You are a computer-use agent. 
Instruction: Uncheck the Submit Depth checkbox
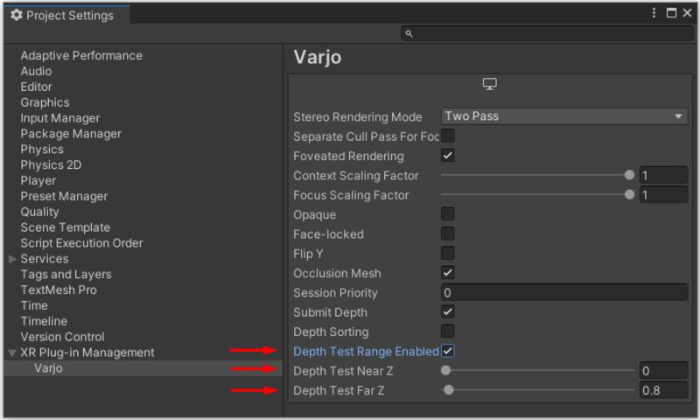point(448,312)
